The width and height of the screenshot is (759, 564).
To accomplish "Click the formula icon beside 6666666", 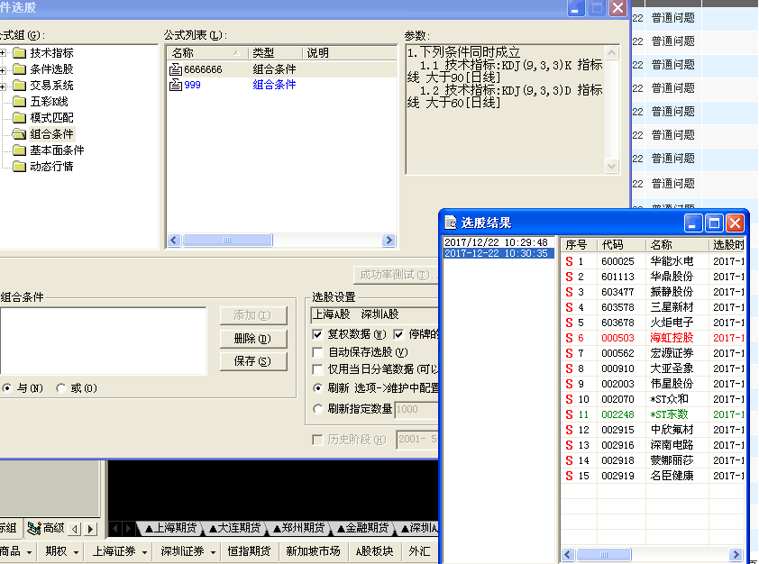I will tap(176, 69).
